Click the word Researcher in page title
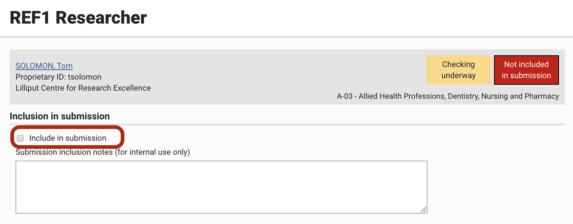Viewport: 573px width, 224px height. [x=101, y=18]
